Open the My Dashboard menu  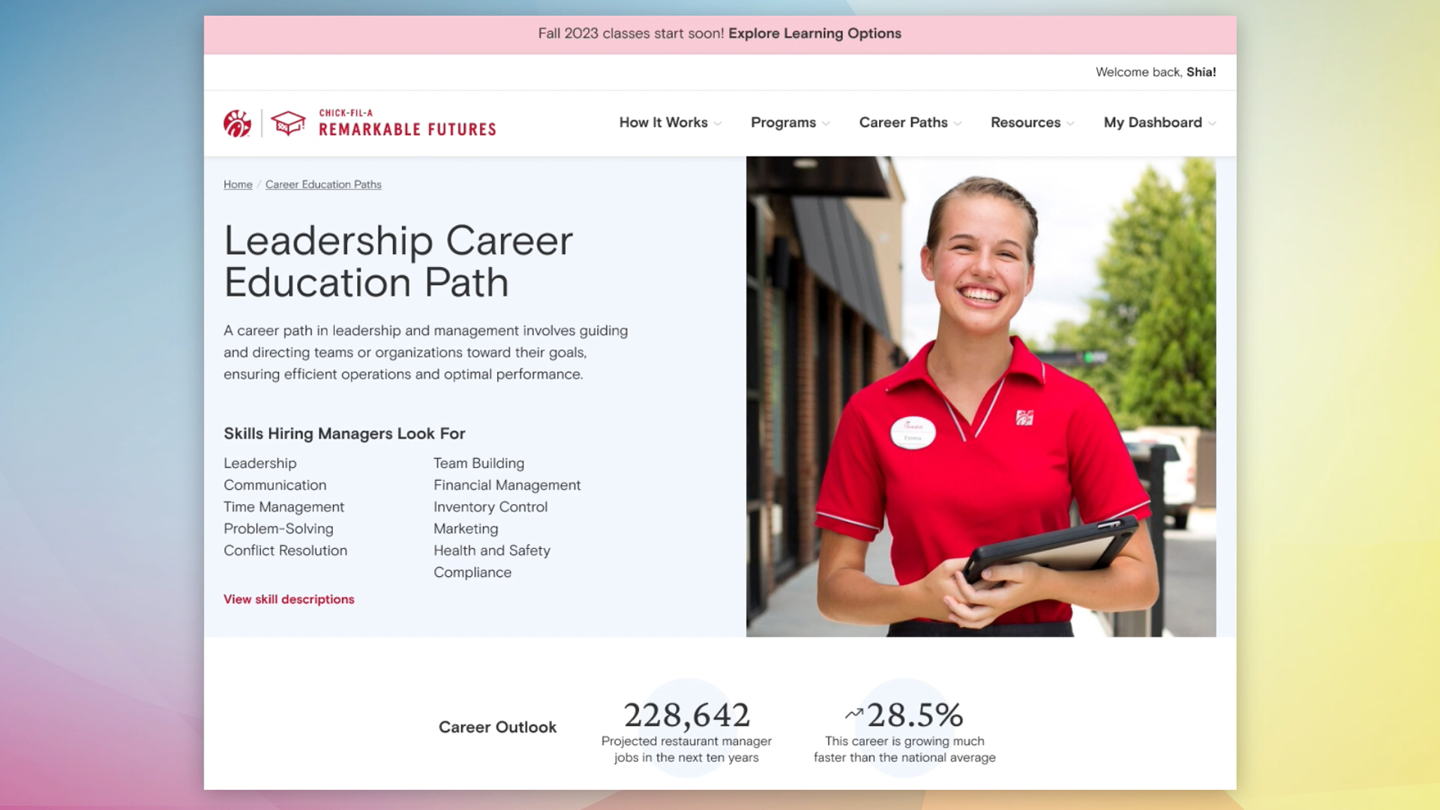1152,122
